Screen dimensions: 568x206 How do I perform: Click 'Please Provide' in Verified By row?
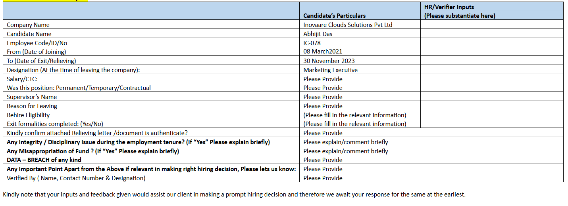(x=323, y=178)
